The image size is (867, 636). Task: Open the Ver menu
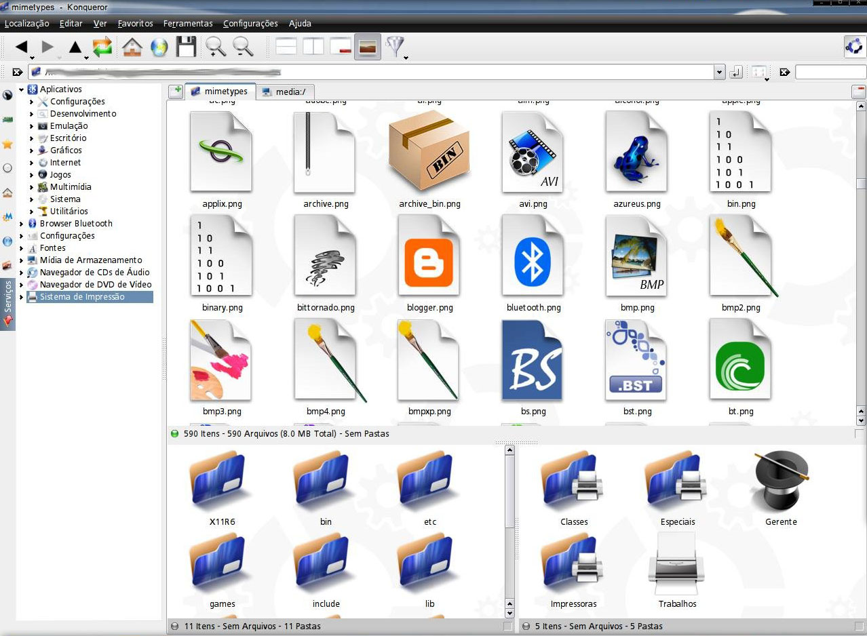click(100, 23)
